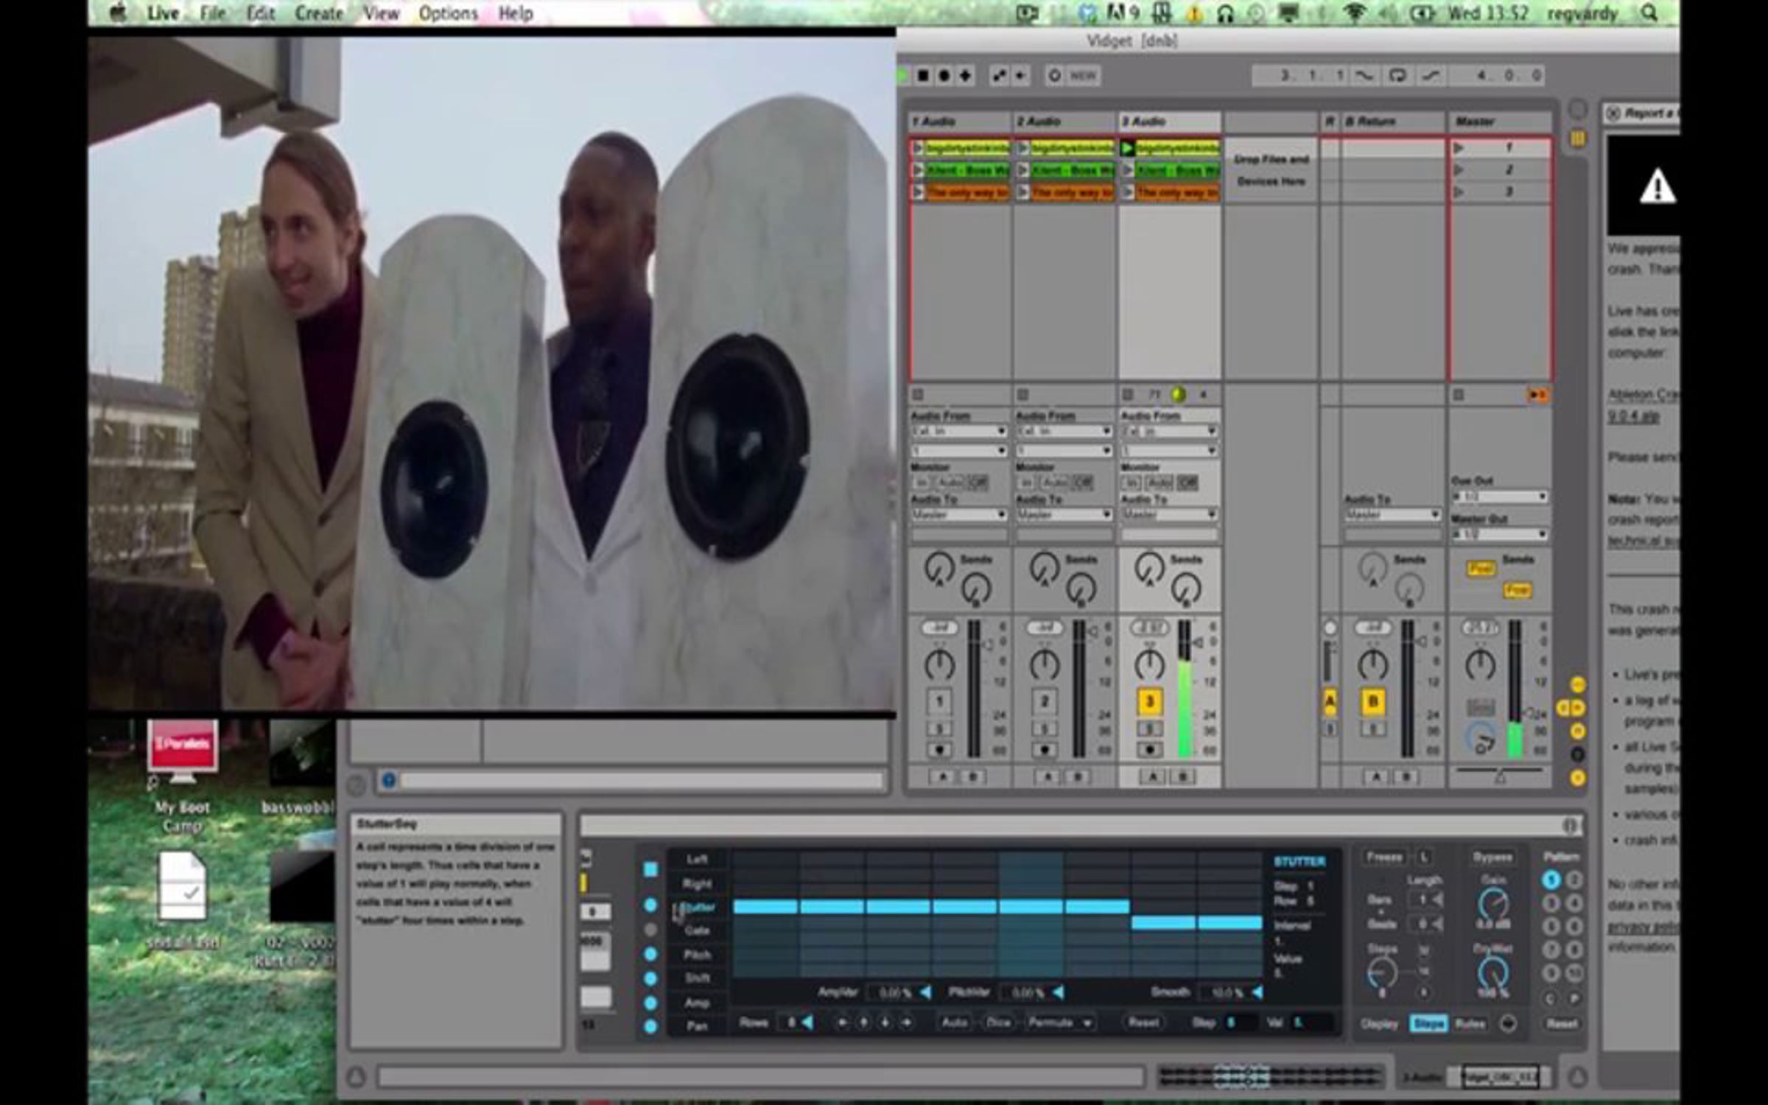Toggle the loop switch in the transport bar
1768x1105 pixels.
pyautogui.click(x=1397, y=75)
